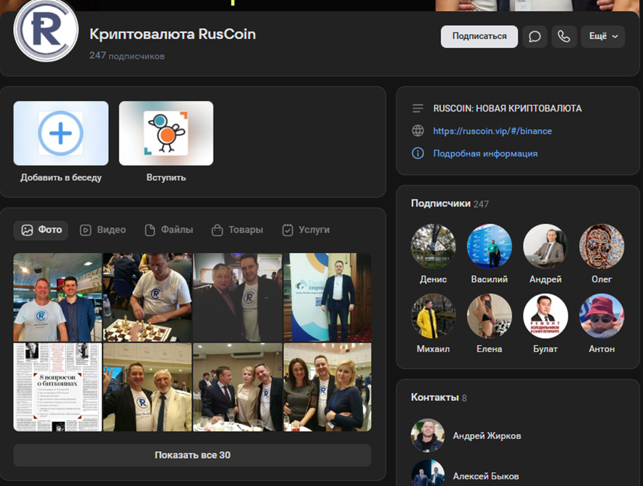Click the phone call icon button
Screen dimensions: 643x486
564,36
